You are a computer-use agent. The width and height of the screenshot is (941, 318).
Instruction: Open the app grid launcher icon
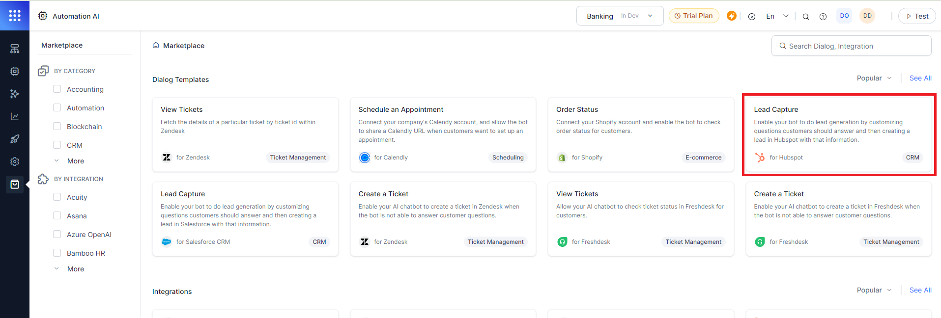coord(15,16)
